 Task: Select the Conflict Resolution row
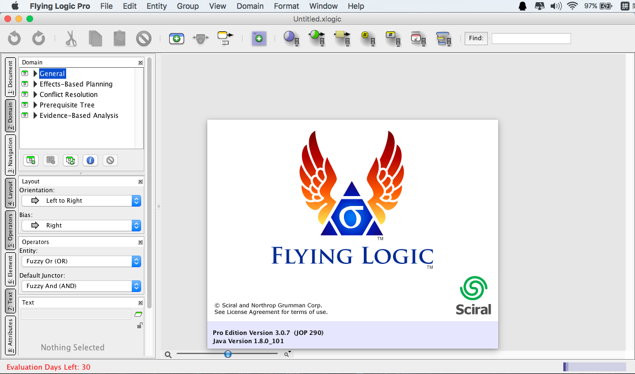click(x=68, y=95)
